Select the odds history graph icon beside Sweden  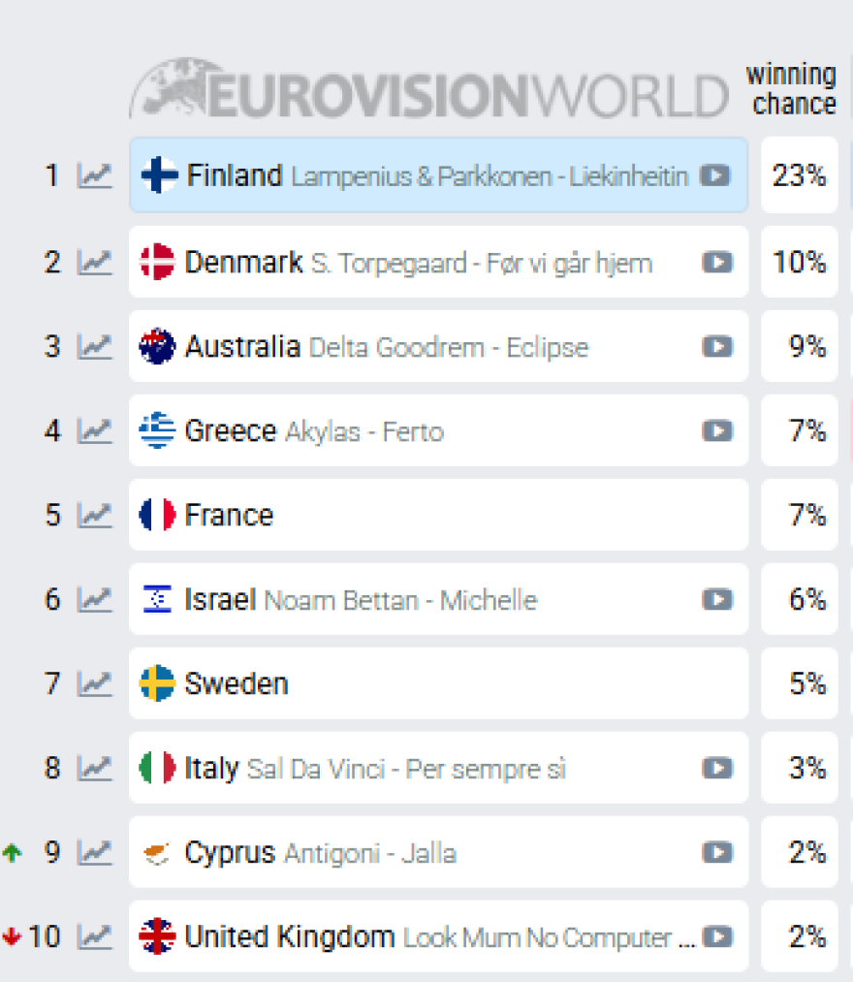click(94, 683)
